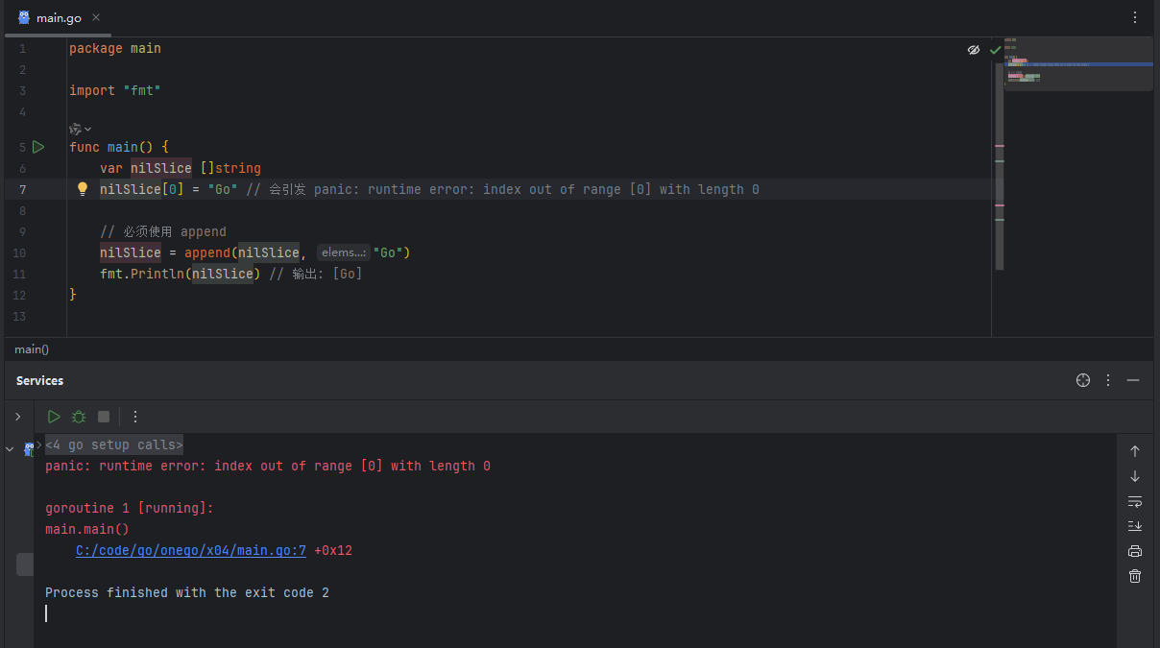The width and height of the screenshot is (1160, 648).
Task: Start debugging with the bug icon
Action: click(79, 417)
